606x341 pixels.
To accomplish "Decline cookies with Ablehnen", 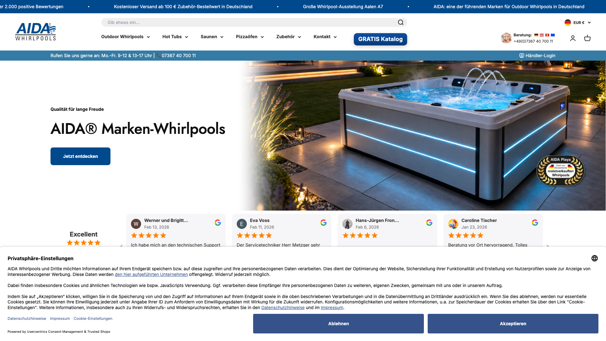I will click(338, 324).
